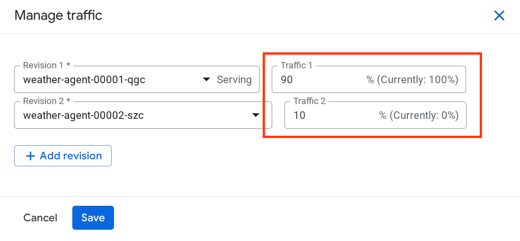Close the Manage traffic dialog
520x241 pixels.
(x=499, y=16)
